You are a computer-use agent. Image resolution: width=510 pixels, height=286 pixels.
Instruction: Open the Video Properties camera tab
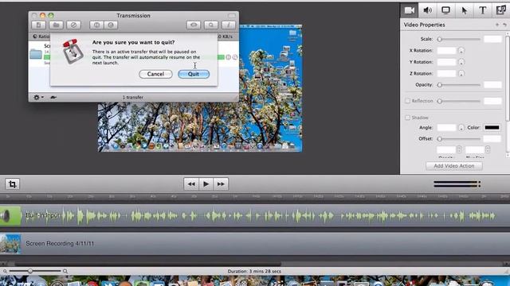tap(409, 10)
